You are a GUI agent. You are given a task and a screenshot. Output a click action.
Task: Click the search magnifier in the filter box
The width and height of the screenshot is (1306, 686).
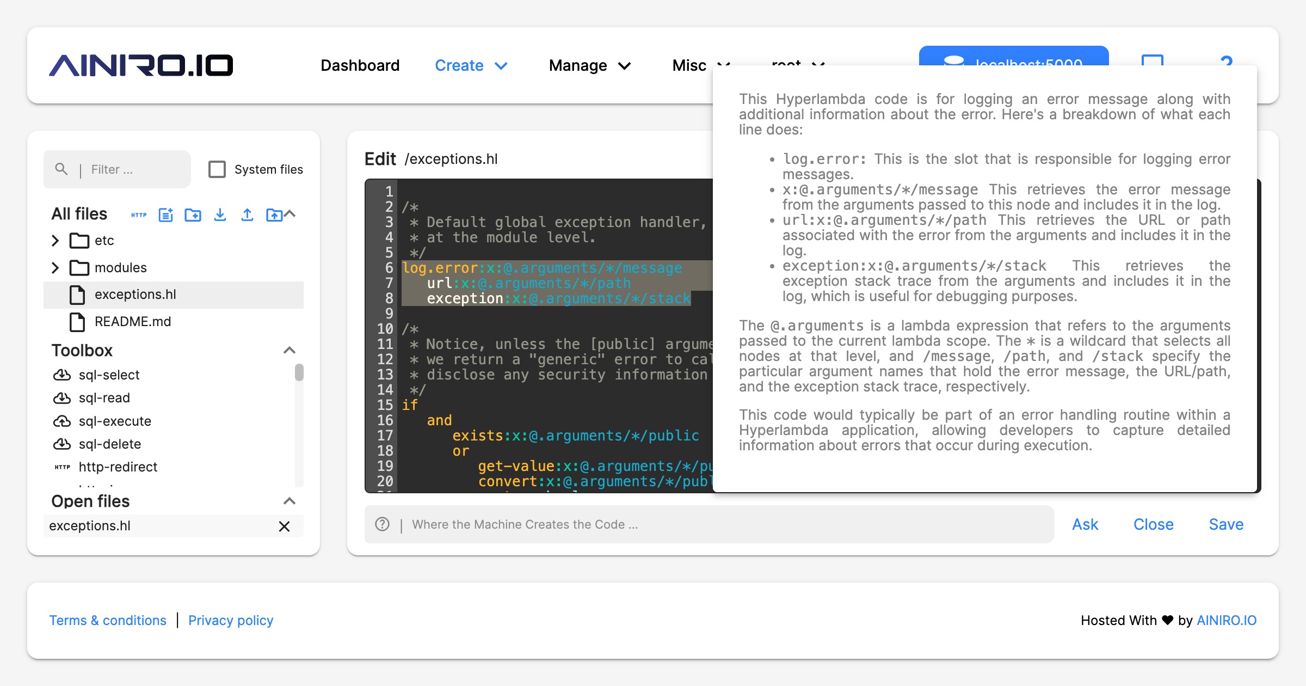point(62,169)
